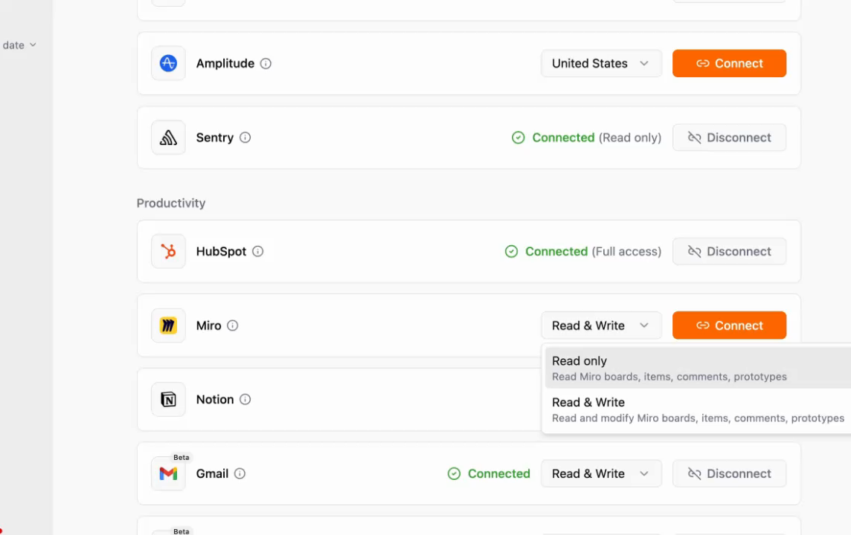The image size is (851, 535).
Task: Click the Beta badge above the Gmail logo
Action: click(182, 458)
